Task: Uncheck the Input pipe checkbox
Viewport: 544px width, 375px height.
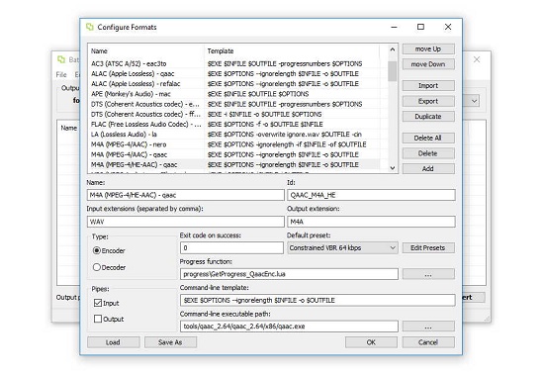Action: coord(98,303)
